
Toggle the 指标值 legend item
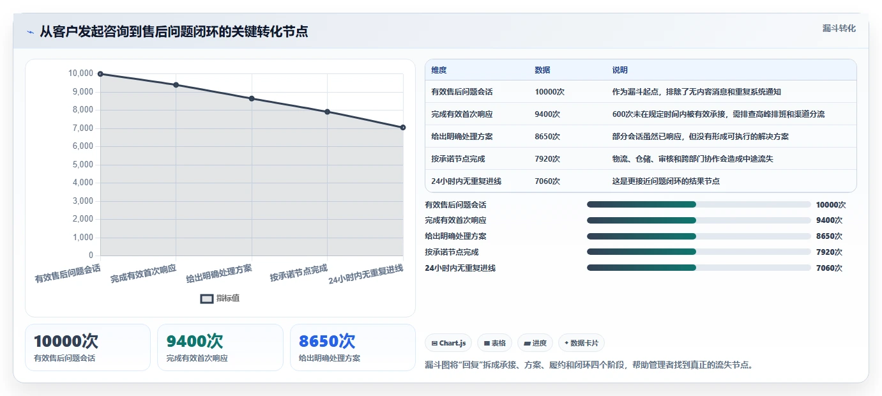220,298
